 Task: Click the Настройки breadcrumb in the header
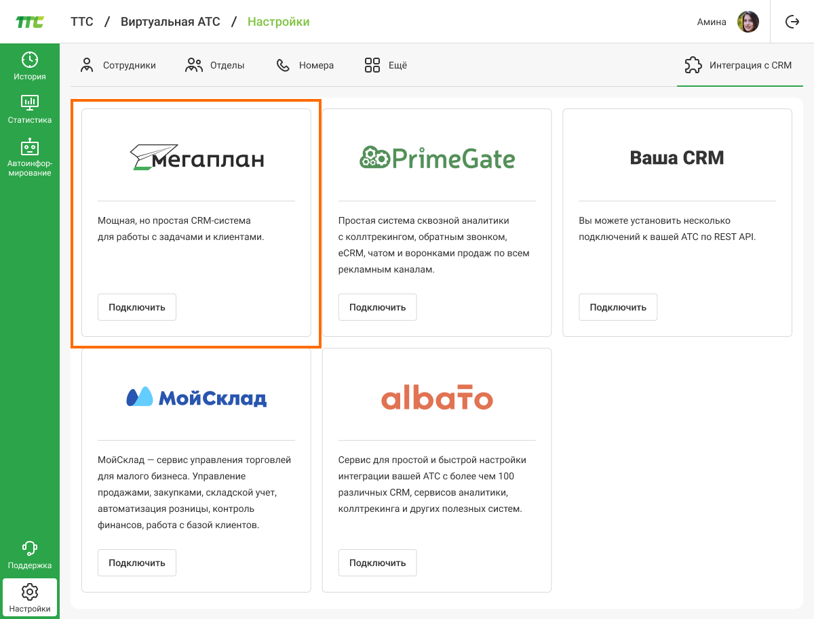279,22
